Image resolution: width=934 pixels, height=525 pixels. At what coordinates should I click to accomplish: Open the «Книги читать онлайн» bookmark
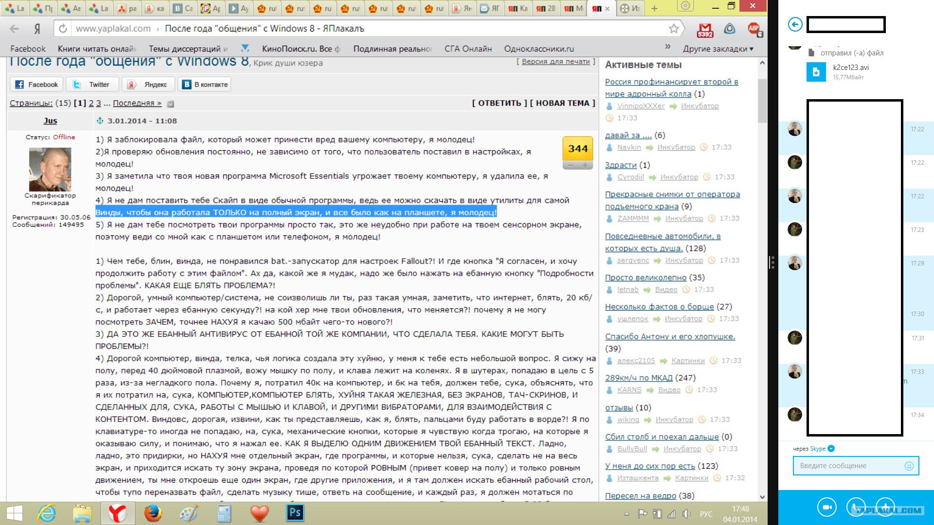pyautogui.click(x=97, y=49)
